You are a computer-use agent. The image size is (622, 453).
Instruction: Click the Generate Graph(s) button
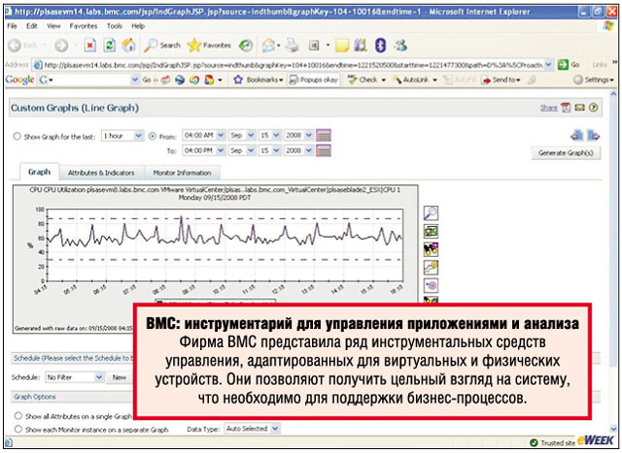click(x=566, y=153)
